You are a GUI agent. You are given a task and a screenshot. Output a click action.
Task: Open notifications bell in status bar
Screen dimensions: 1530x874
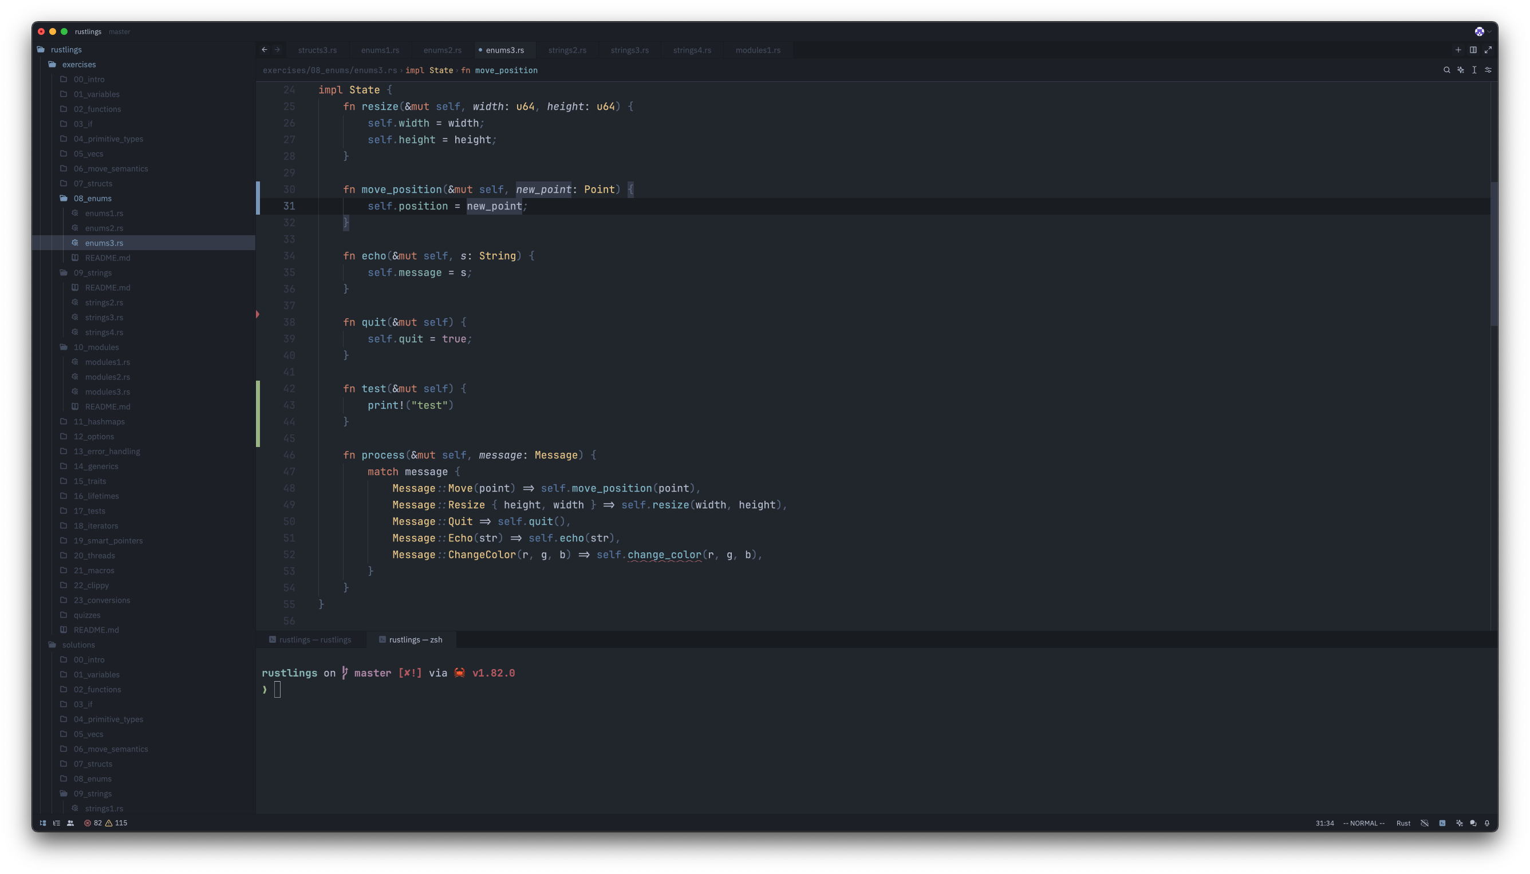pyautogui.click(x=1486, y=823)
